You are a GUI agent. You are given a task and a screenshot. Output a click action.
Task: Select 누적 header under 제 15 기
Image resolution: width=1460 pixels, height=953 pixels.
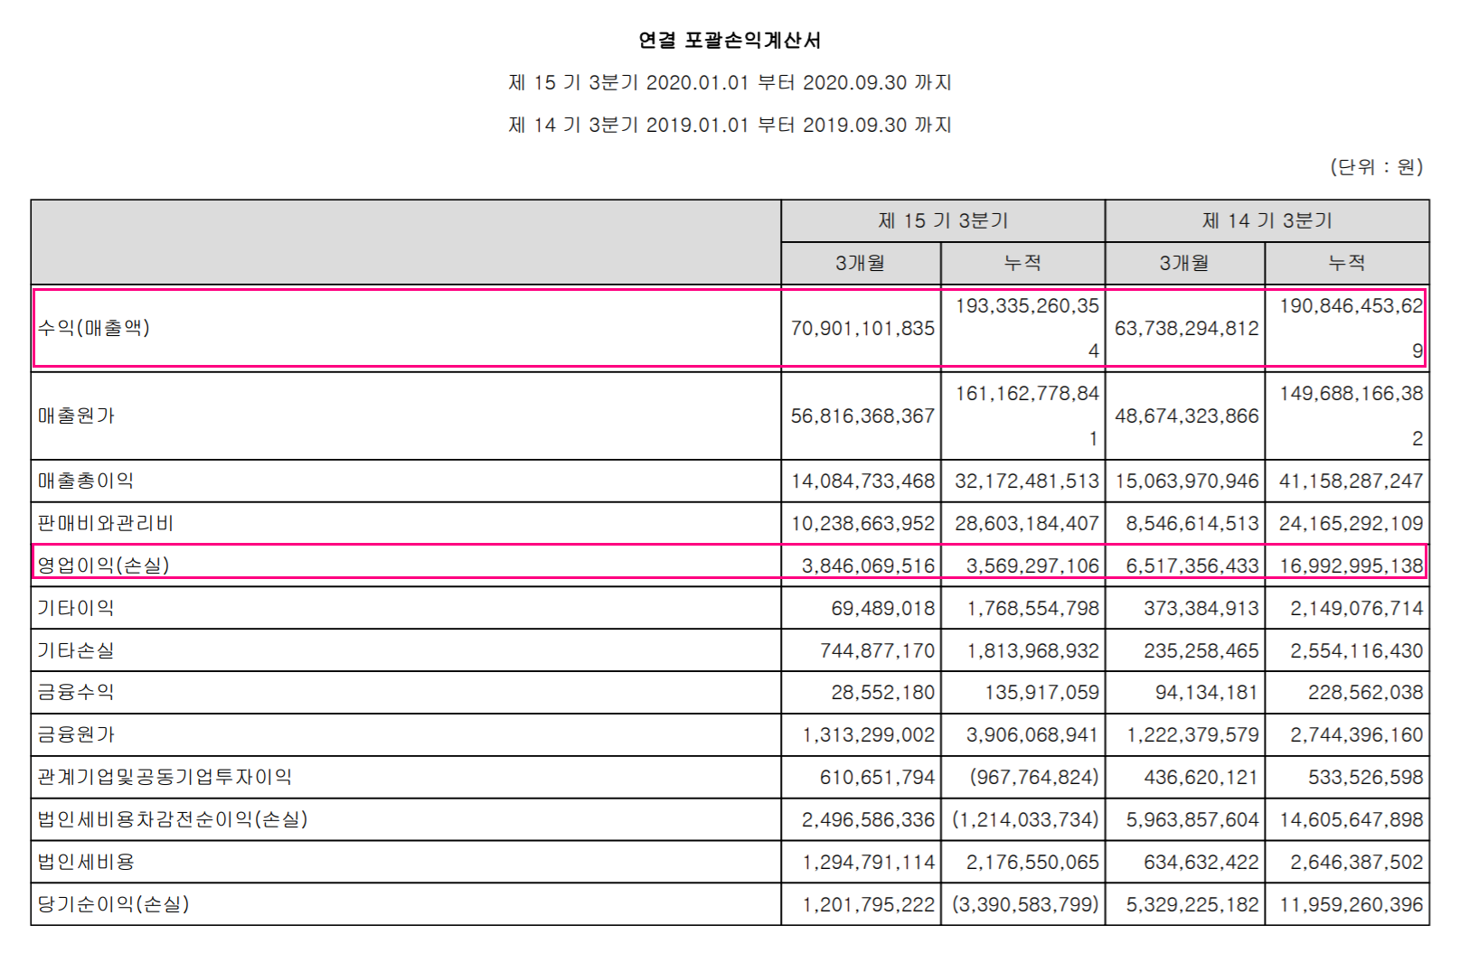(x=1022, y=263)
